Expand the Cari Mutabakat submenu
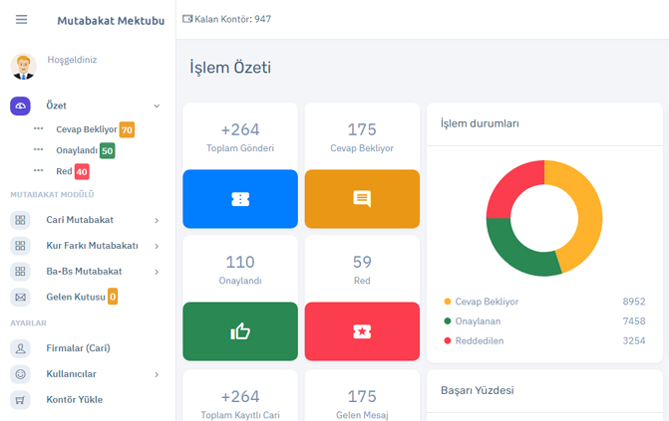Viewport: 669px width, 421px height. (x=157, y=220)
